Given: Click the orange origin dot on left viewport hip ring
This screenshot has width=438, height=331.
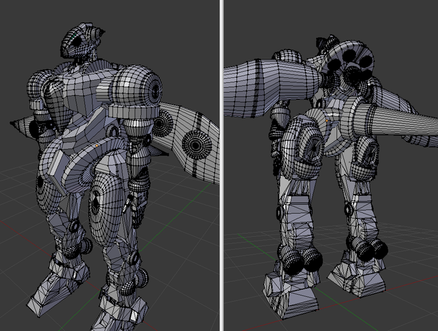Looking at the screenshot, I should click(97, 146).
